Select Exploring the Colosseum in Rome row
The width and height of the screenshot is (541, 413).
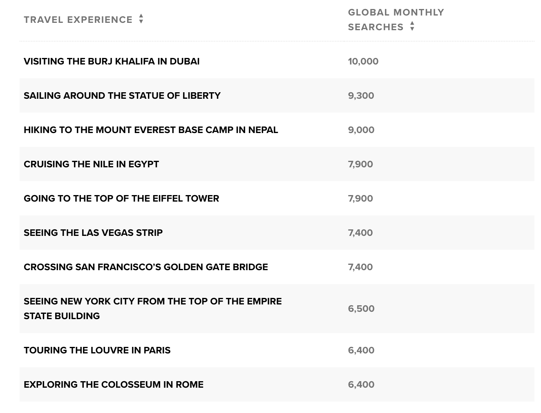[277, 384]
